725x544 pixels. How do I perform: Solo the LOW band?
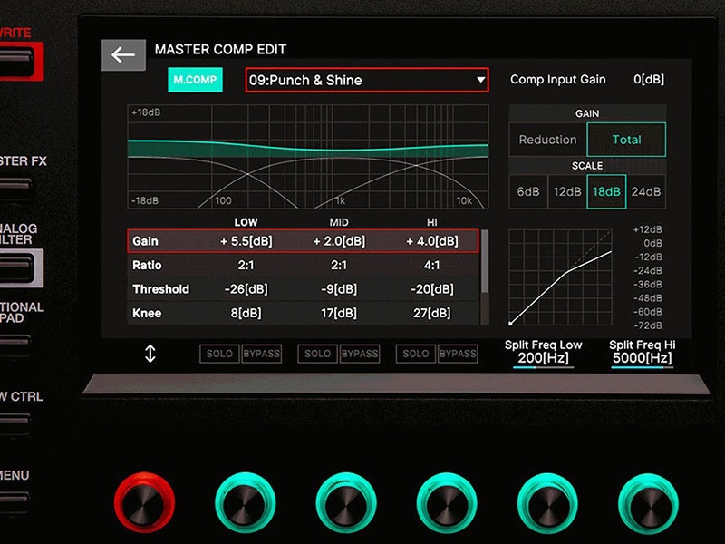pos(219,354)
